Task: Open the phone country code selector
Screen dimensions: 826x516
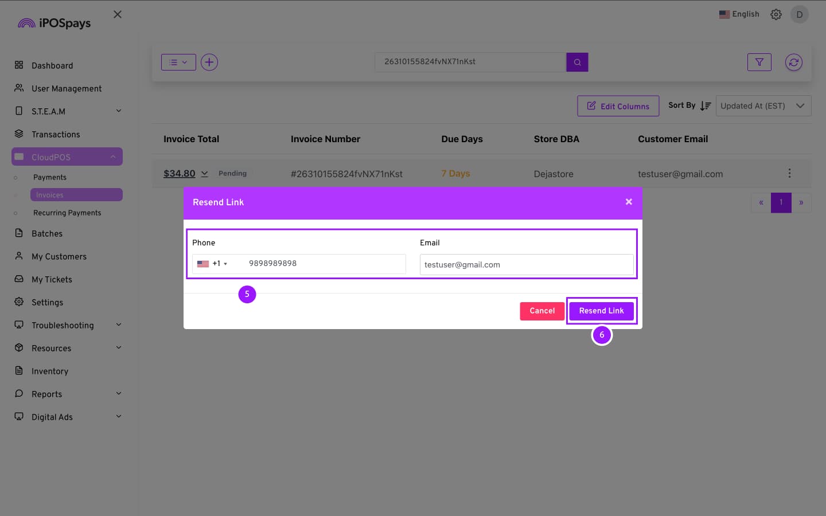Action: pos(212,264)
